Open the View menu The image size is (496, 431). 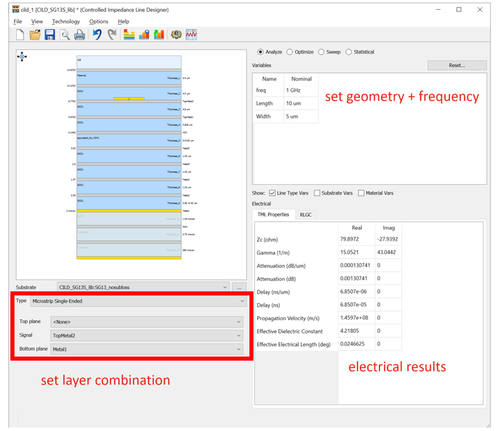(x=37, y=21)
